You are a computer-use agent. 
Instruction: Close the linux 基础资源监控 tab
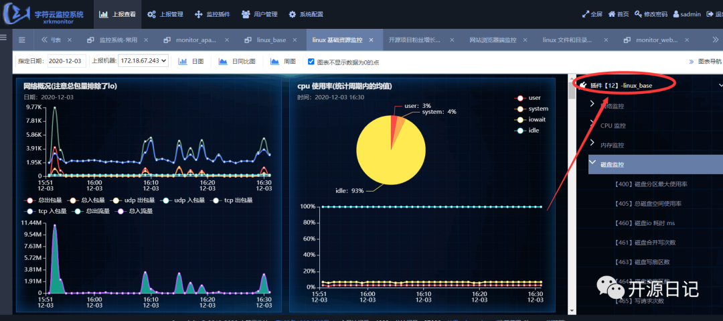tap(371, 40)
